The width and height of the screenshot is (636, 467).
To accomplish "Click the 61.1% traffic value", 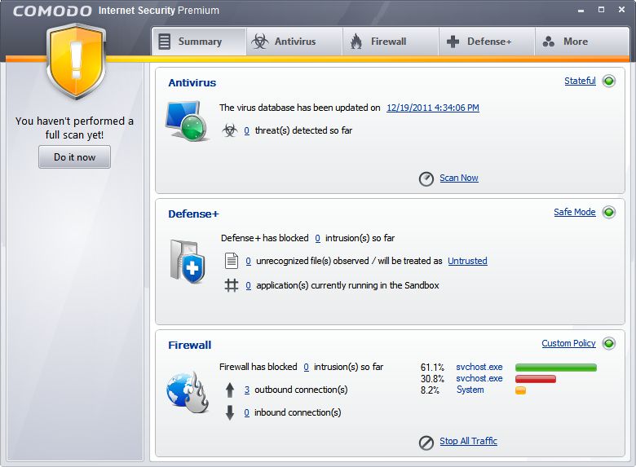I will [432, 368].
